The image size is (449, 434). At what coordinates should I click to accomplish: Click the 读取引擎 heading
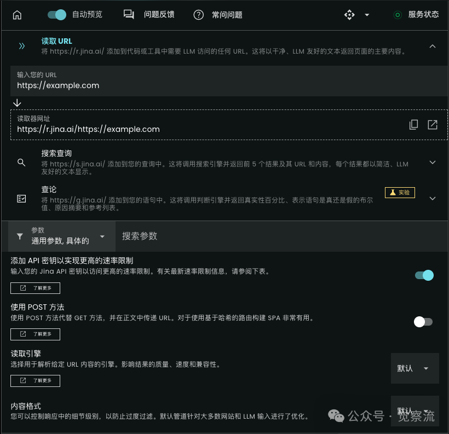coord(26,354)
